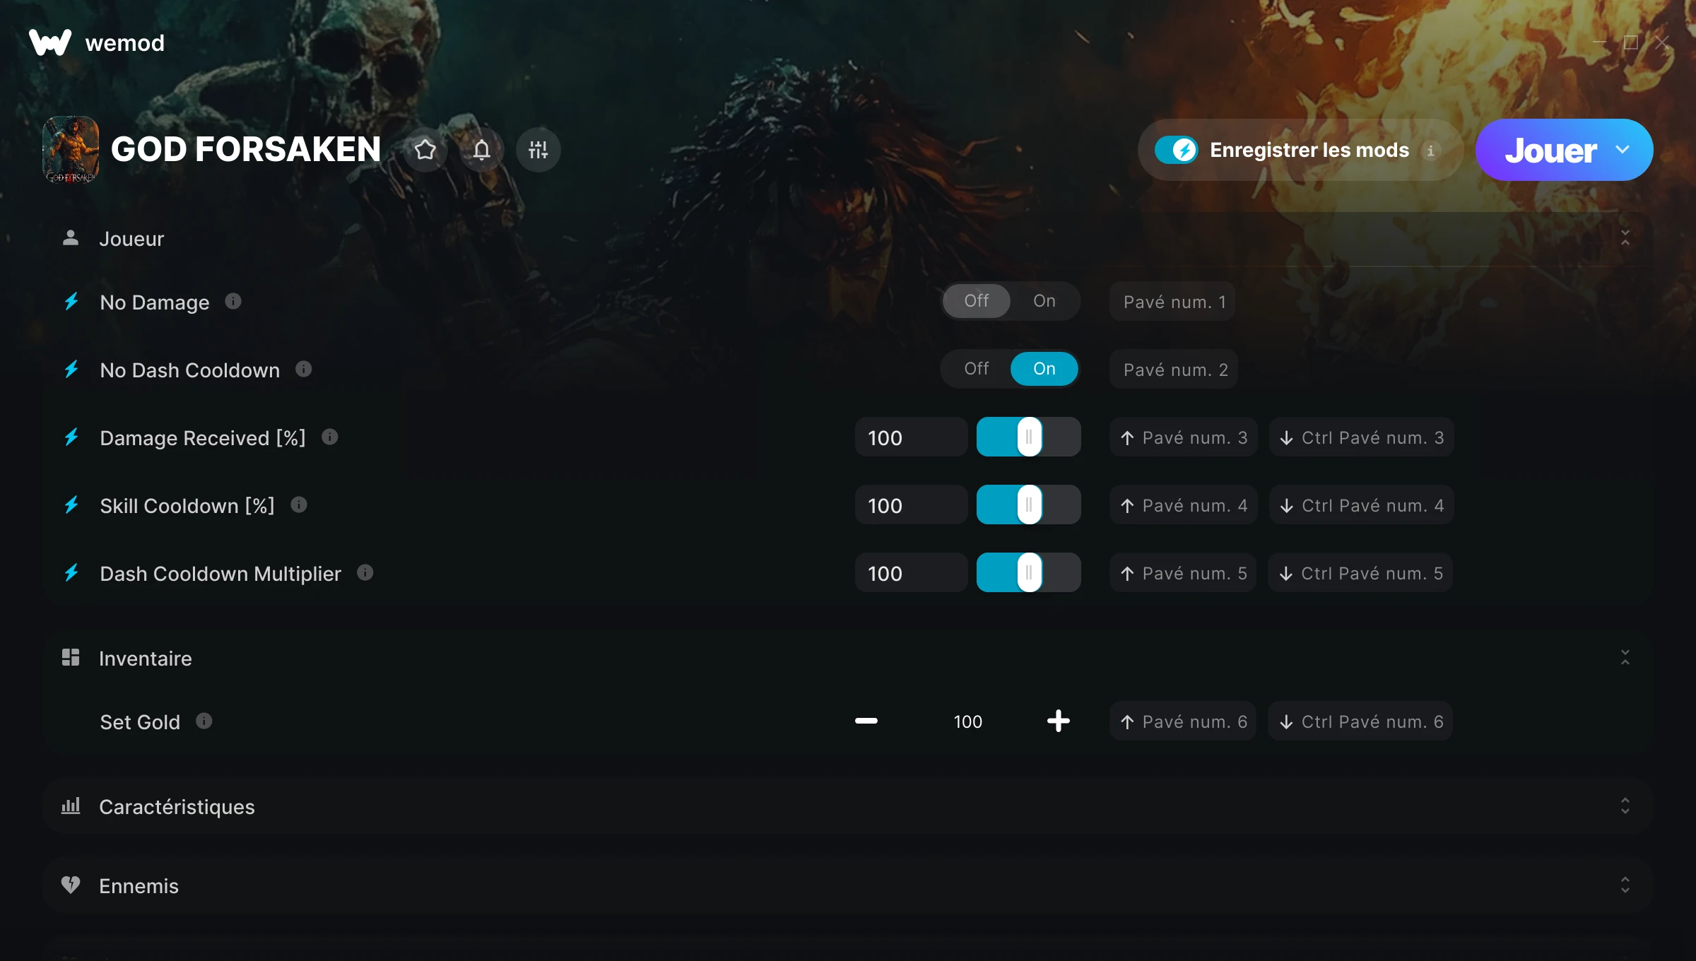The width and height of the screenshot is (1696, 961).
Task: Click the minus button to decrease Set Gold
Action: pos(865,721)
